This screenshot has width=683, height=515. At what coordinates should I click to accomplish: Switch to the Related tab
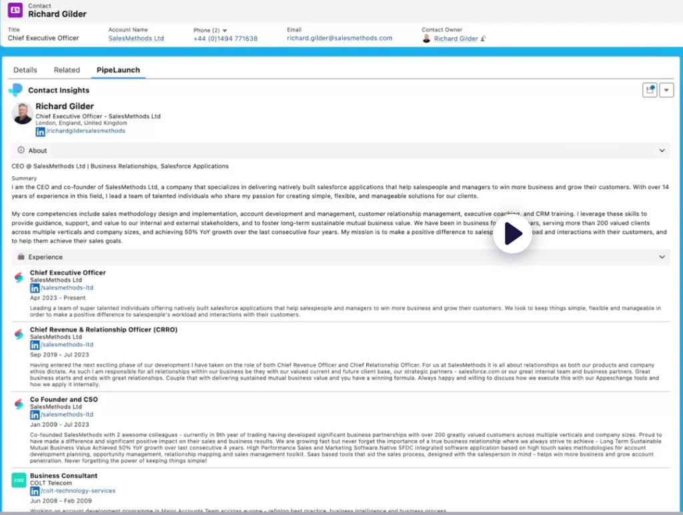tap(67, 70)
